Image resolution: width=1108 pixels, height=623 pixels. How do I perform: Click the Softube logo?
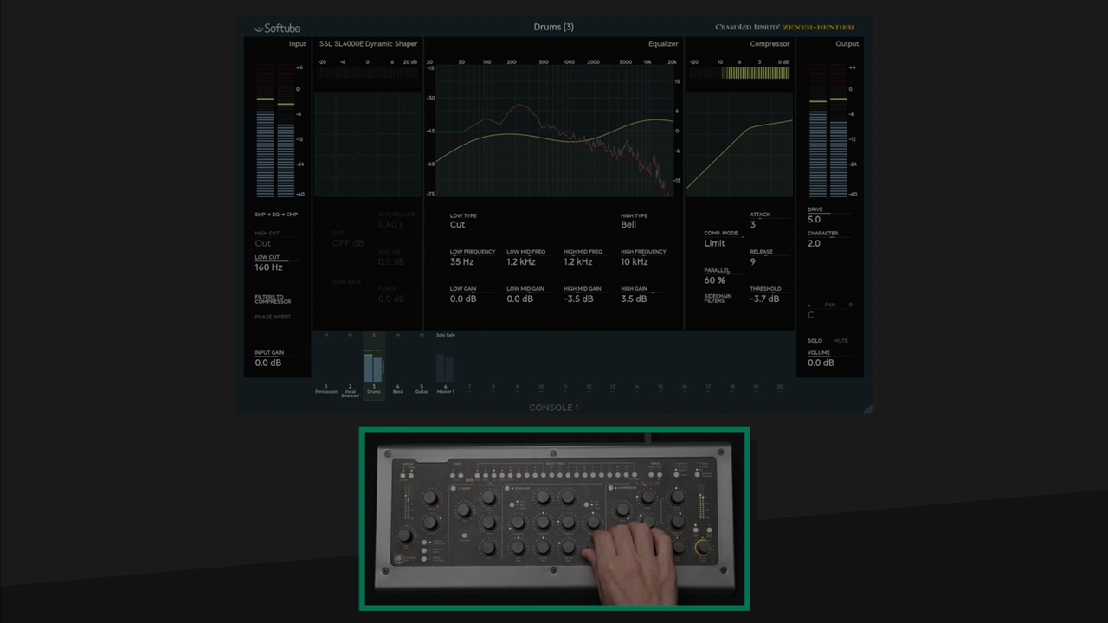tap(277, 28)
